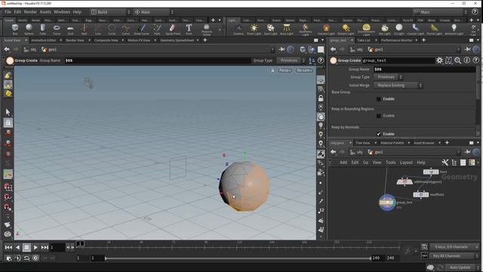
Task: Add a Distant Light from the shelf
Action: coord(346,29)
